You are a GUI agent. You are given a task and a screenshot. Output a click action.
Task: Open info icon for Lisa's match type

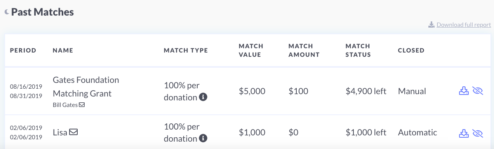203,138
